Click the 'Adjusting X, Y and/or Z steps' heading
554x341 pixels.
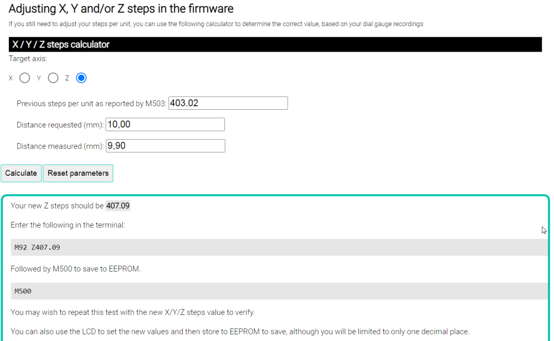pyautogui.click(x=121, y=9)
